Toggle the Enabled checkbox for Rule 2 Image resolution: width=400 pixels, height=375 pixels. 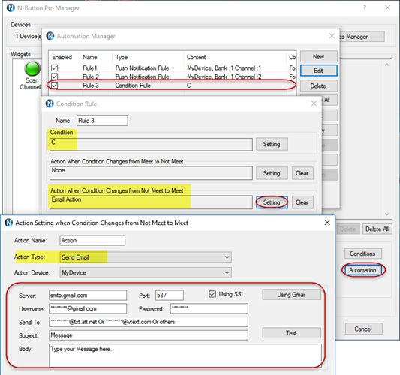coord(54,76)
